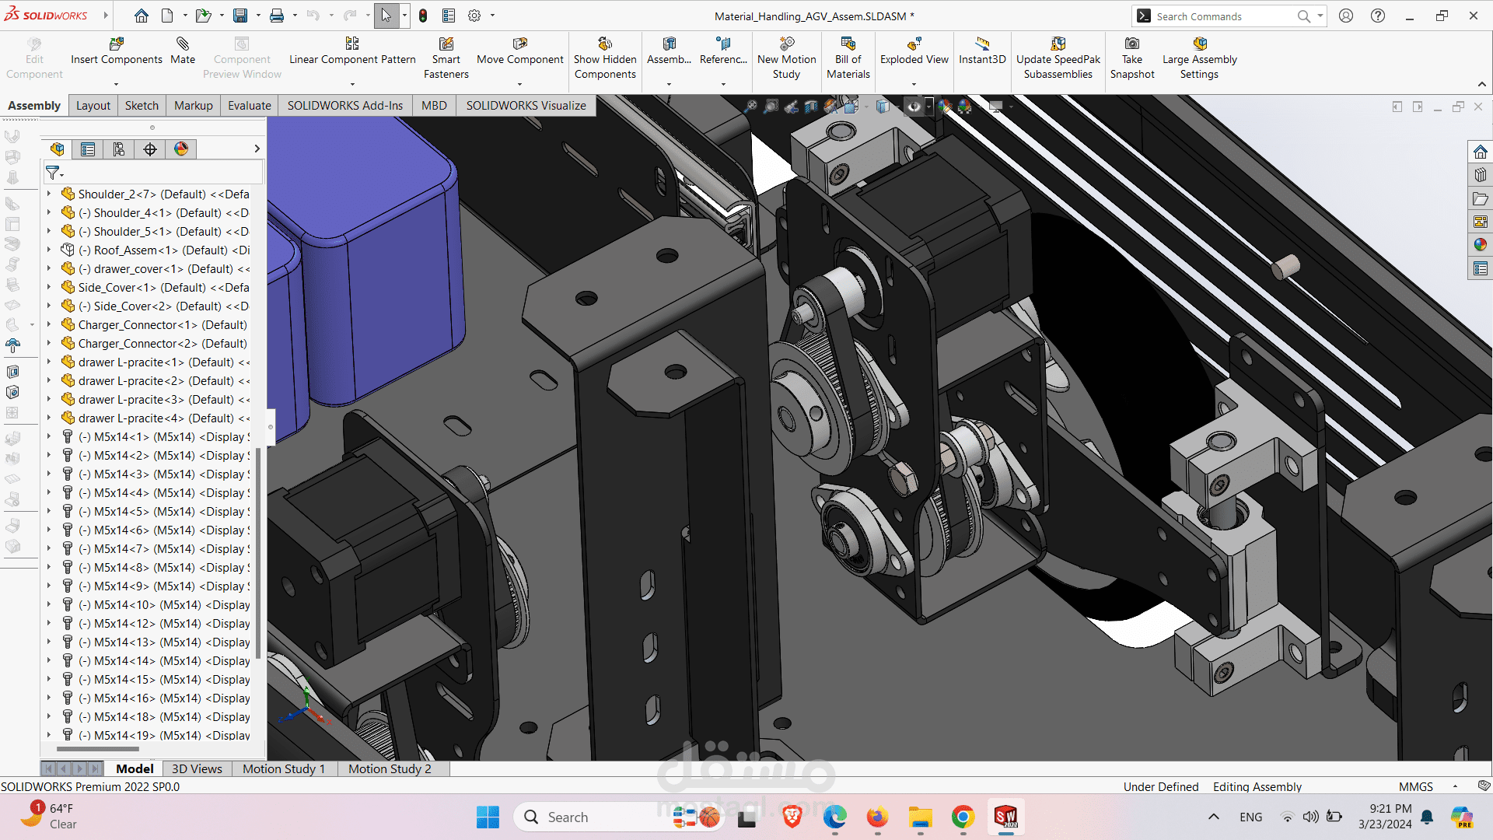This screenshot has width=1493, height=840.
Task: Toggle Hide/Show Items eye icon
Action: 914,107
